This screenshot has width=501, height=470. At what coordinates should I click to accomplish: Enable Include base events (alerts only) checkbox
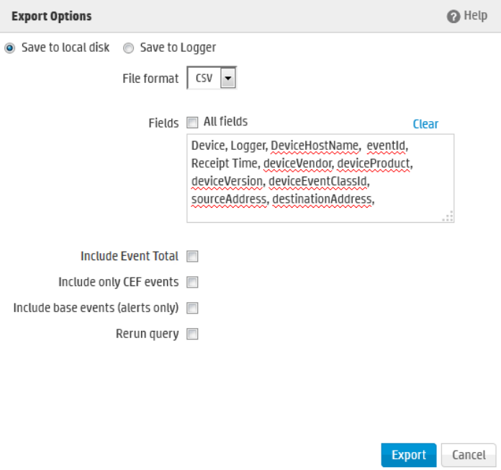point(193,308)
